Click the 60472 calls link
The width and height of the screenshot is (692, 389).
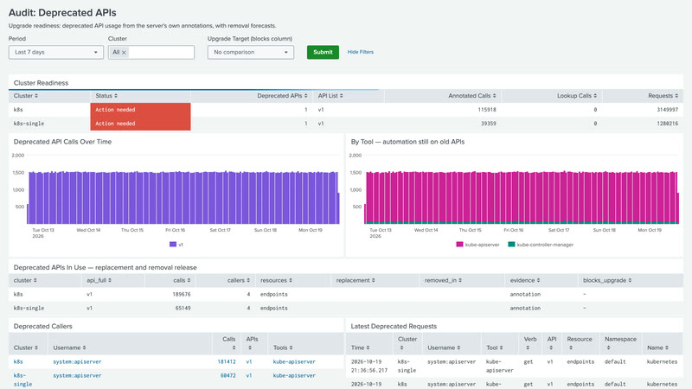(227, 376)
